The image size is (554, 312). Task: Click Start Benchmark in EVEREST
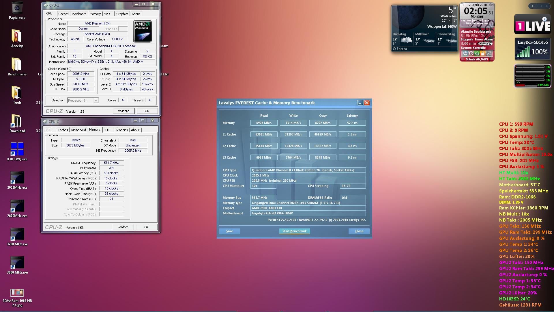click(294, 231)
